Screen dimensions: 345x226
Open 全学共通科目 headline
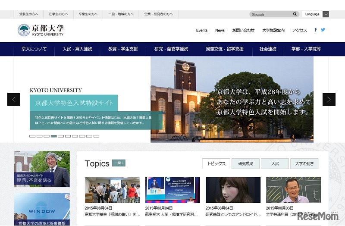(290, 214)
